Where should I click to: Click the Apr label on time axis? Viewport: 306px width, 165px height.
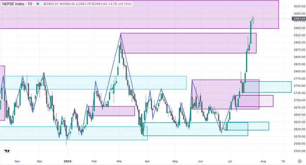pyautogui.click(x=147, y=162)
